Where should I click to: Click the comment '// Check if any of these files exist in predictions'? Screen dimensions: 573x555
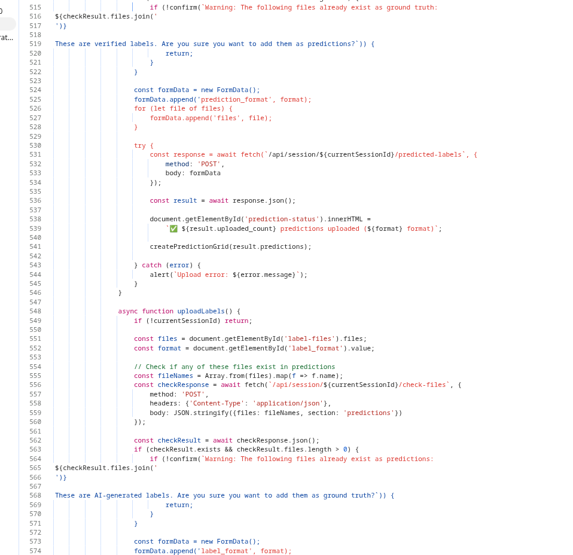coord(234,367)
